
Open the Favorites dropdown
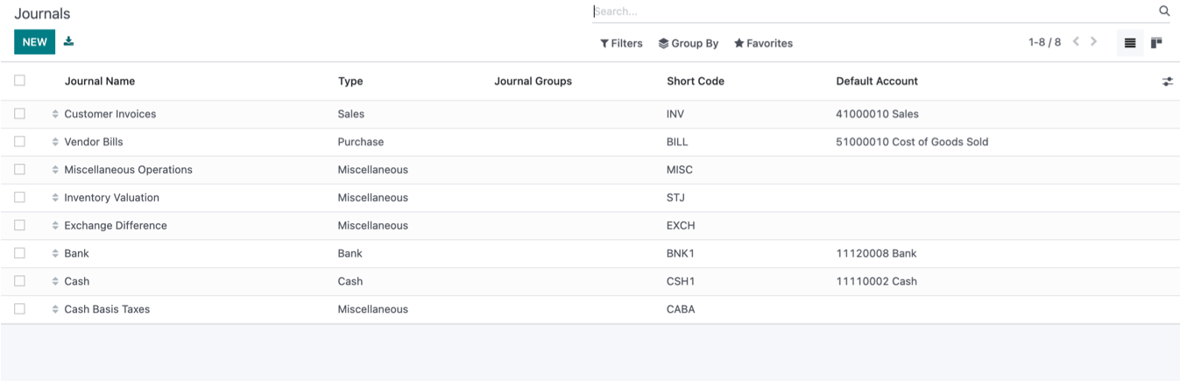(763, 43)
